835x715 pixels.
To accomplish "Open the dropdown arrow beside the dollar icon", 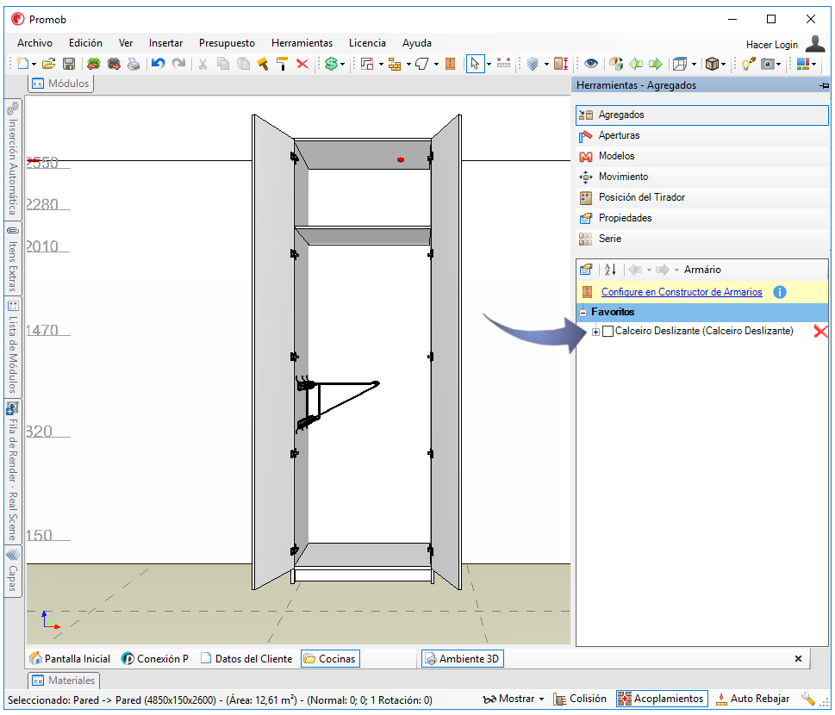I will (342, 65).
